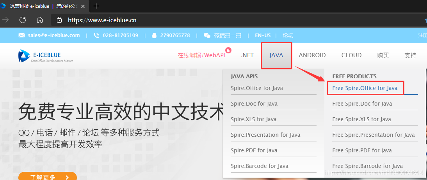The image size is (427, 180).
Task: Select Spire.XLS for Java
Action: pos(254,119)
